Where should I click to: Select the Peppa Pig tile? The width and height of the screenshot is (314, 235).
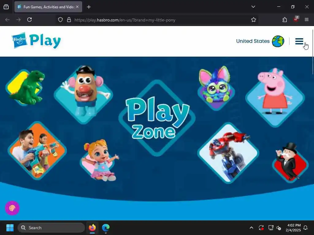[x=275, y=97]
